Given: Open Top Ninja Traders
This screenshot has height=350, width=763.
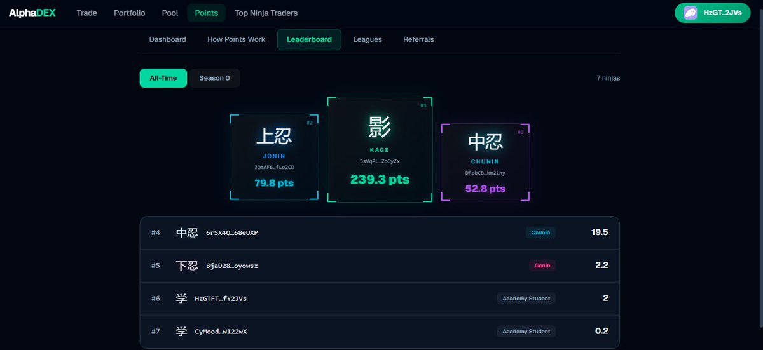Looking at the screenshot, I should point(266,13).
